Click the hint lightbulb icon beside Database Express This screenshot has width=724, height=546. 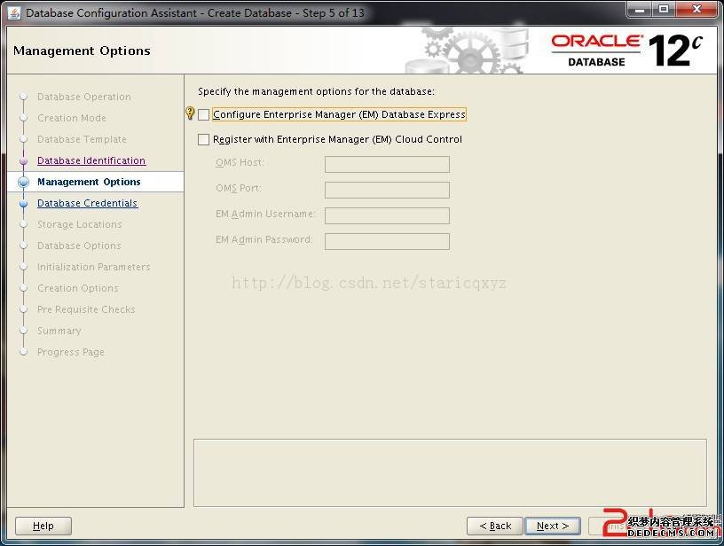coord(189,113)
